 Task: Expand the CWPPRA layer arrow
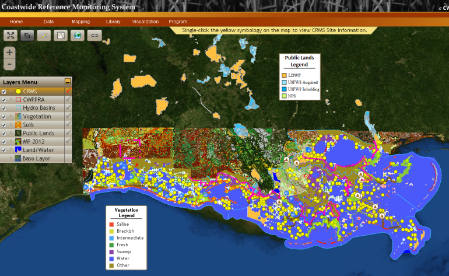pyautogui.click(x=10, y=100)
